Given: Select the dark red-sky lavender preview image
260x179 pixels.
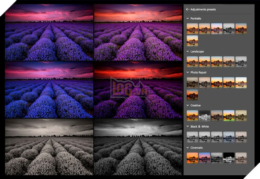Looking at the screenshot, I should click(138, 90).
